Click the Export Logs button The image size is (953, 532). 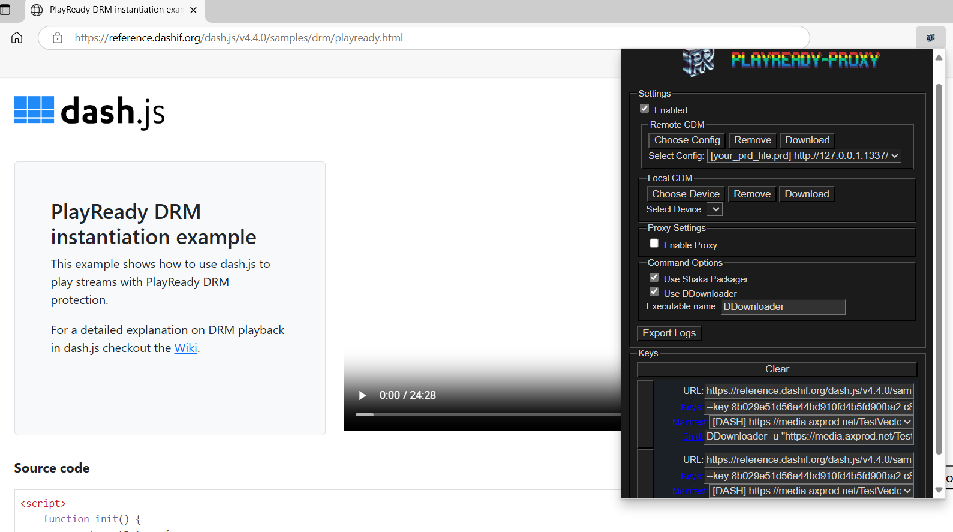669,333
